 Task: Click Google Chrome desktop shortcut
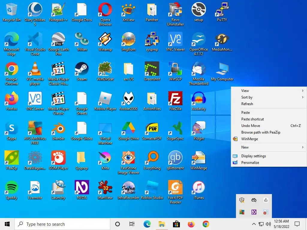[12, 74]
